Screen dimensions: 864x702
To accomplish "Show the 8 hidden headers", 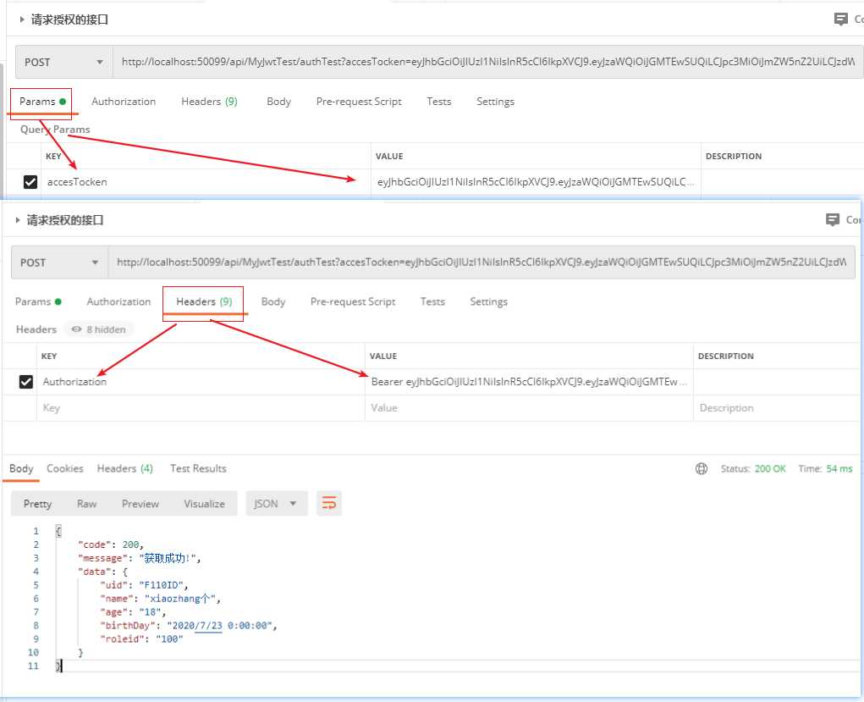I will pyautogui.click(x=99, y=329).
